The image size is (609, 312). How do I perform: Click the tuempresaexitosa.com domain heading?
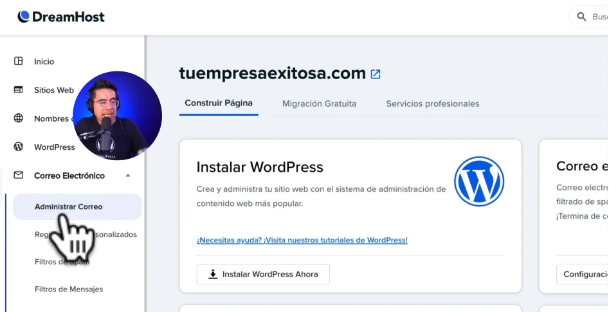pos(272,73)
